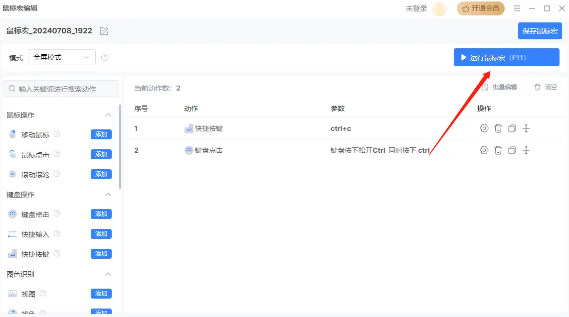
Task: Delete the 键盘点击 action using its trash icon
Action: click(x=498, y=150)
